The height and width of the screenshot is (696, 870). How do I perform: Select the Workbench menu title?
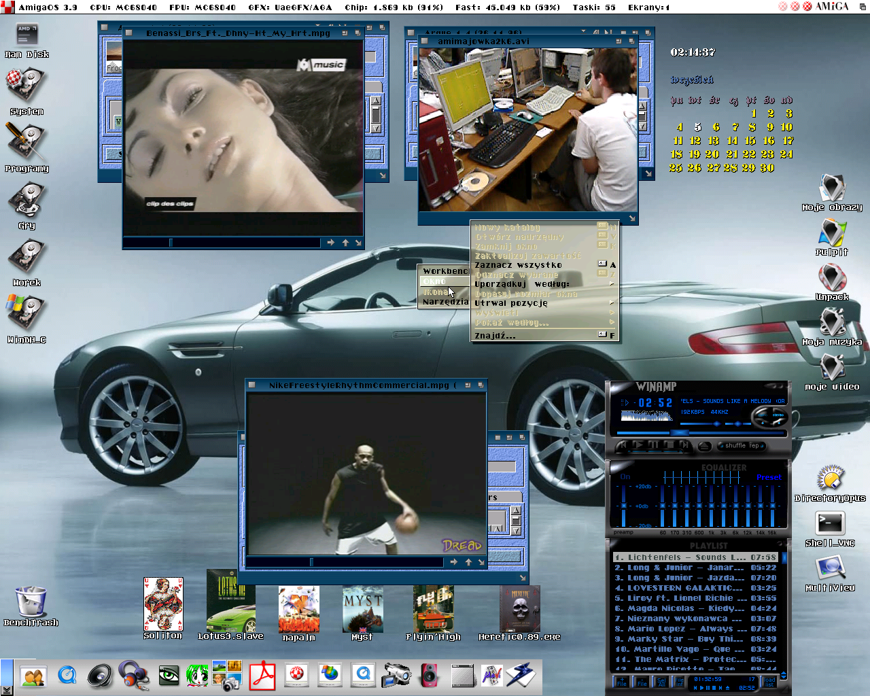coord(445,271)
